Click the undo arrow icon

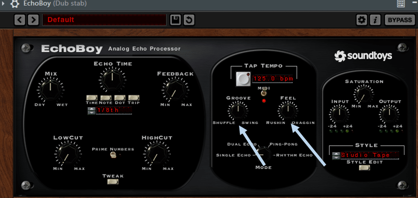click(x=189, y=20)
